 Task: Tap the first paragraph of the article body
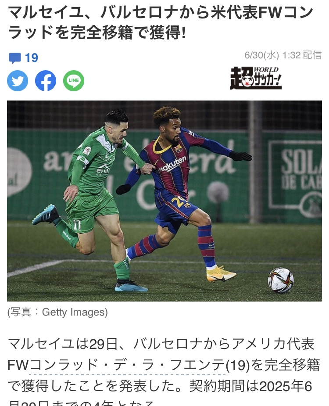[x=164, y=372]
